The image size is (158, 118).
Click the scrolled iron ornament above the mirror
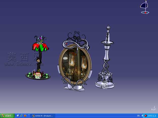point(77,37)
